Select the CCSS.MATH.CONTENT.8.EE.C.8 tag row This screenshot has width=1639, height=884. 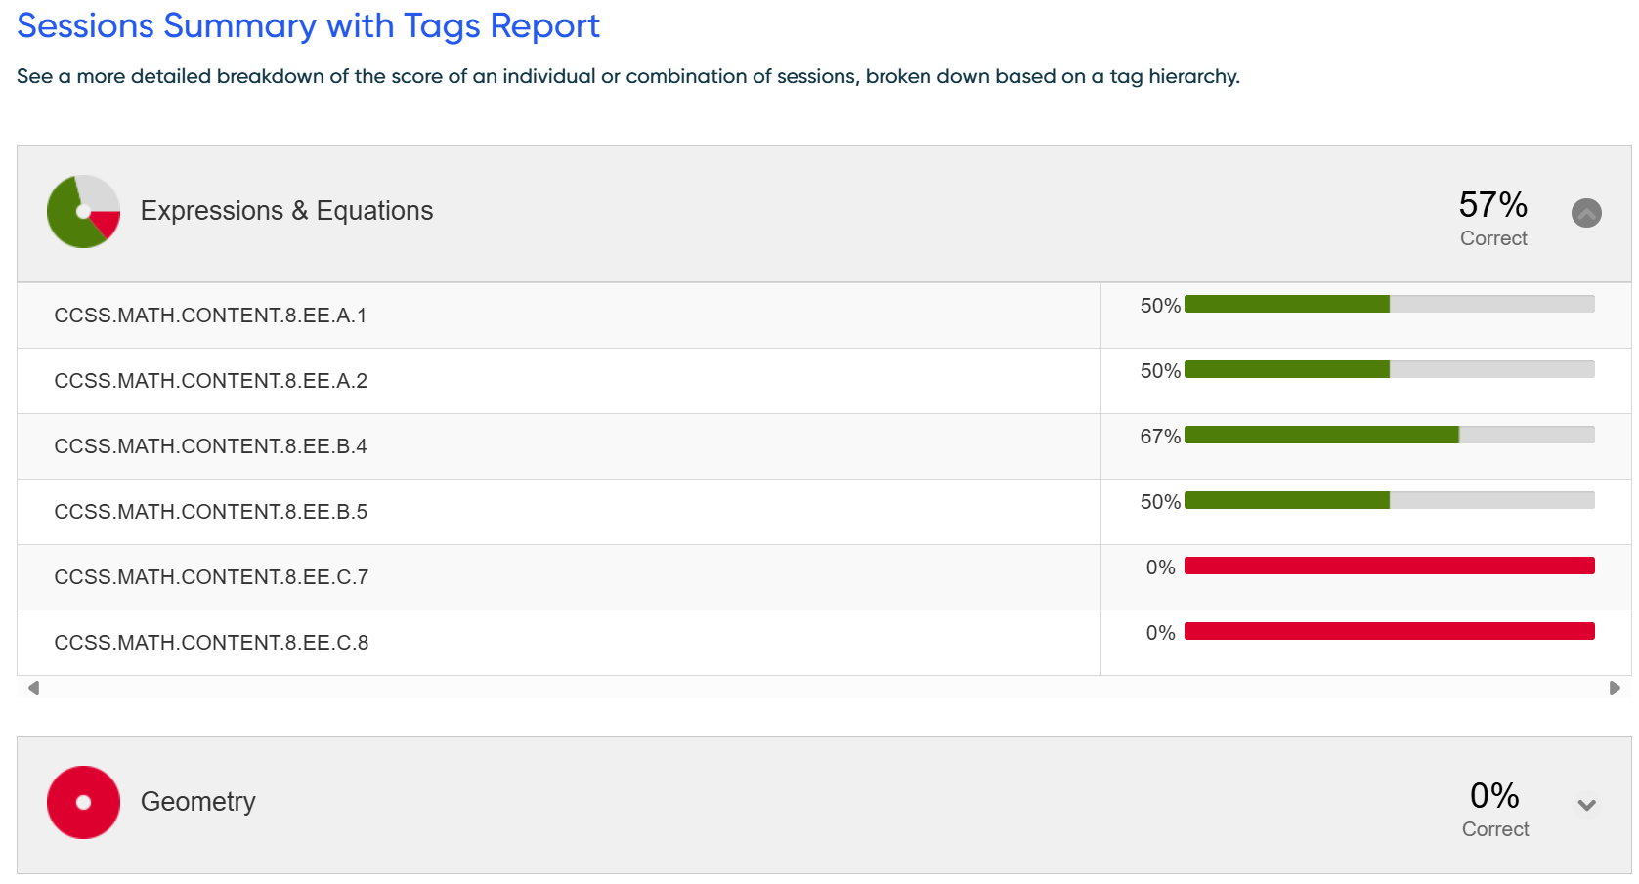pyautogui.click(x=212, y=643)
